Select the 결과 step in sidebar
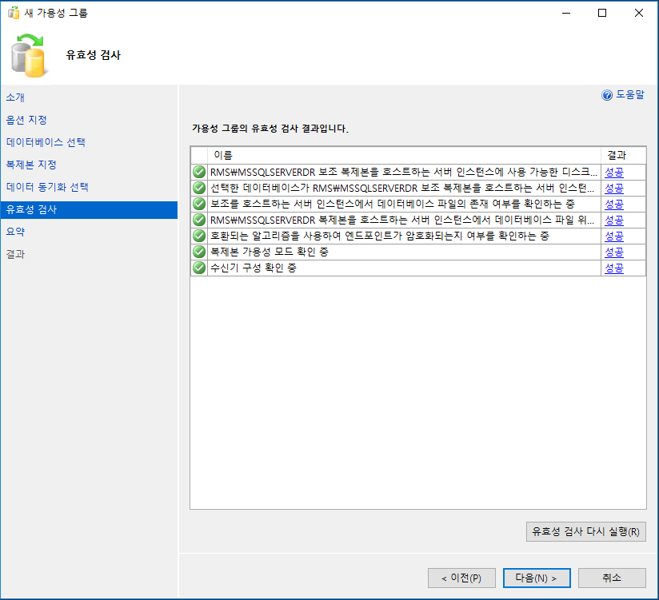 pyautogui.click(x=15, y=254)
